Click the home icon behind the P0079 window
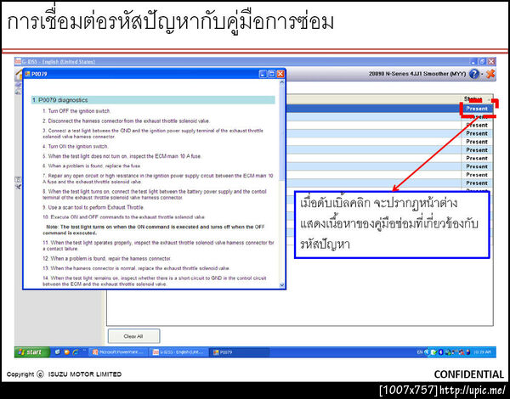Viewport: 510px width, 399px height. 19,76
